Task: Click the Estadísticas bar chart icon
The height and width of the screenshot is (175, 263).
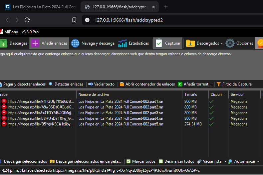Action: [x=123, y=43]
